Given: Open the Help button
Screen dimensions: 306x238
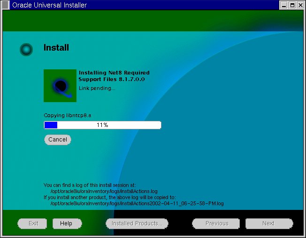Looking at the screenshot, I should tap(67, 223).
